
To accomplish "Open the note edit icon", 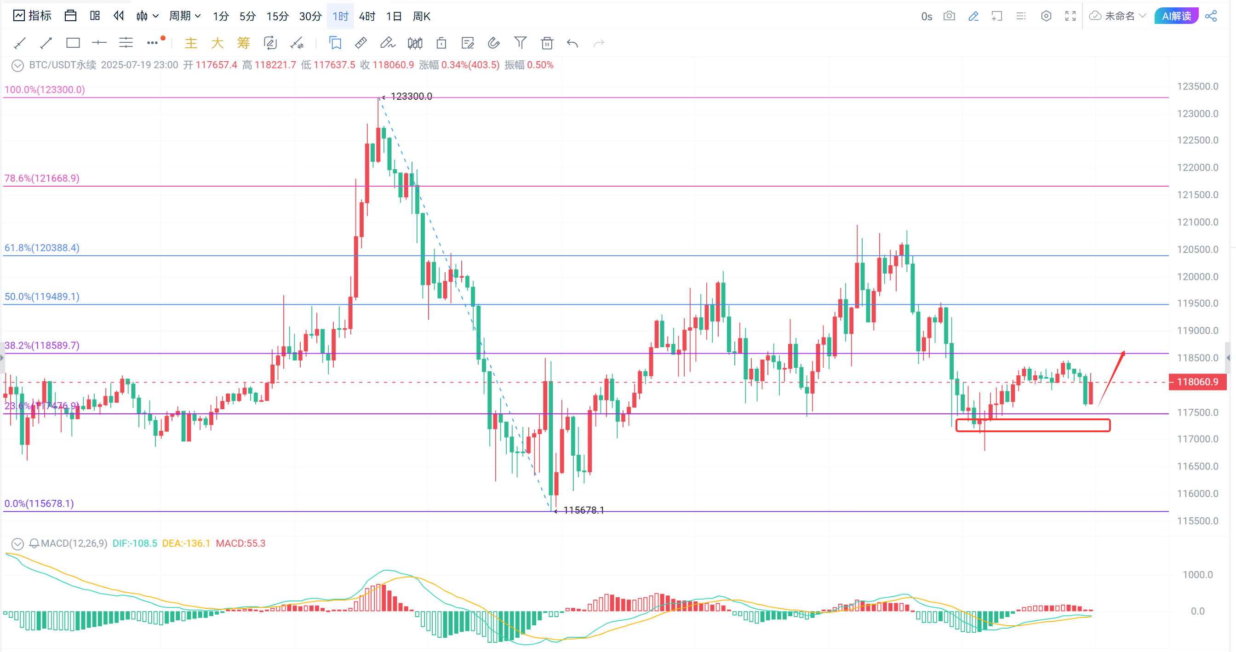I will (x=468, y=43).
